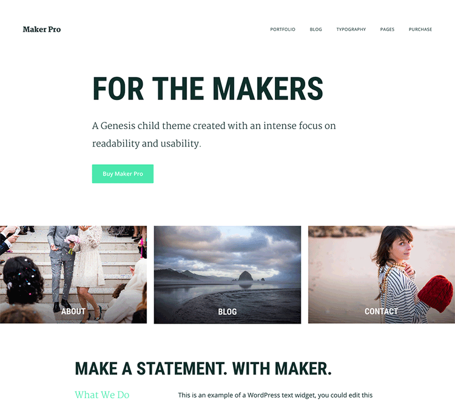Click the Make a Statement With Maker heading
455x400 pixels.
(203, 368)
